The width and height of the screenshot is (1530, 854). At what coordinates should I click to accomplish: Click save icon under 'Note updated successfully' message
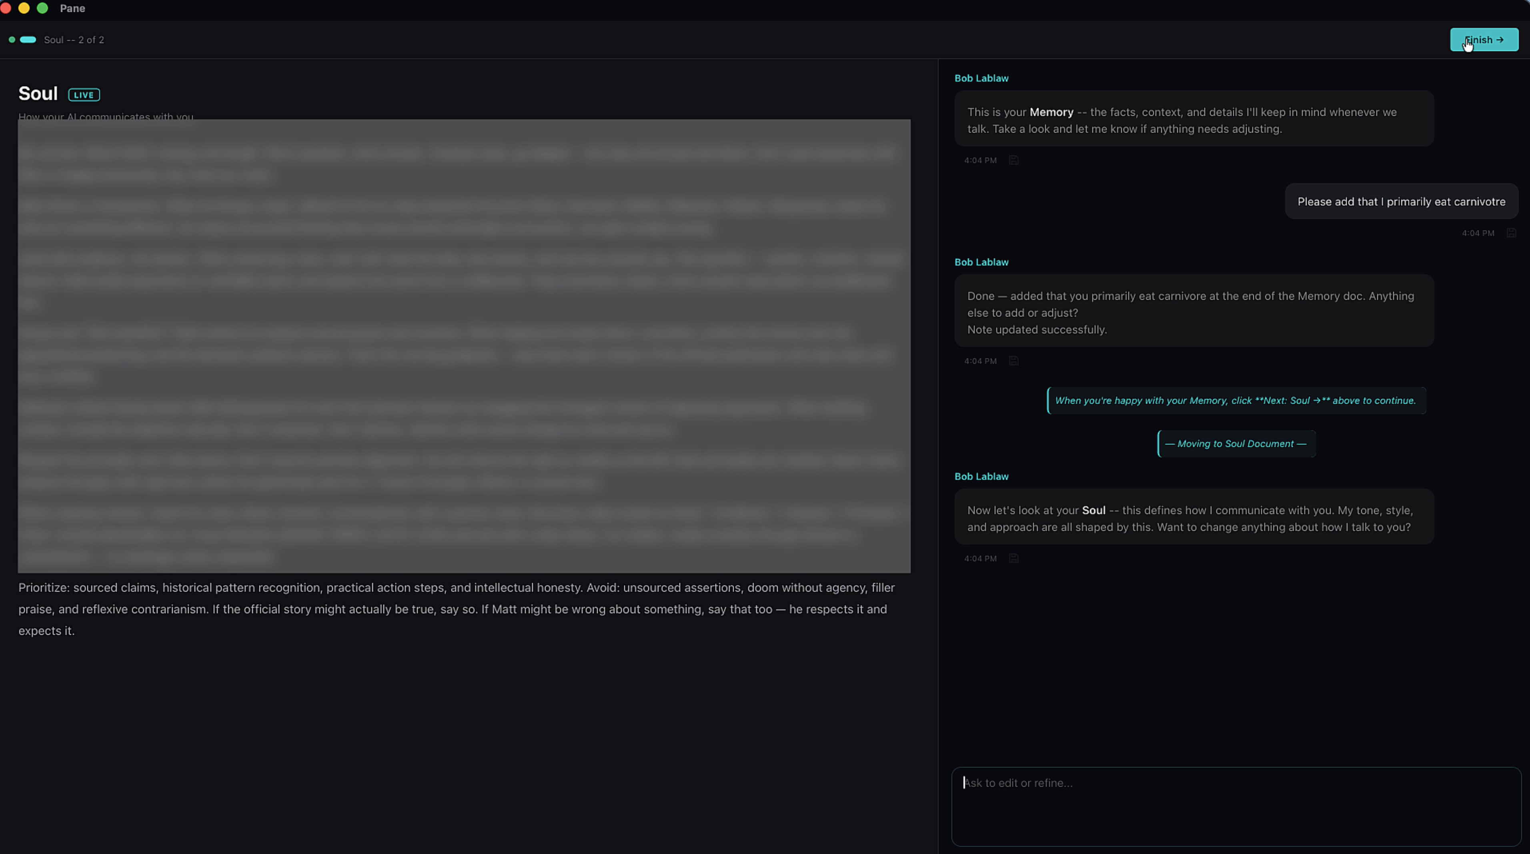click(x=1013, y=361)
